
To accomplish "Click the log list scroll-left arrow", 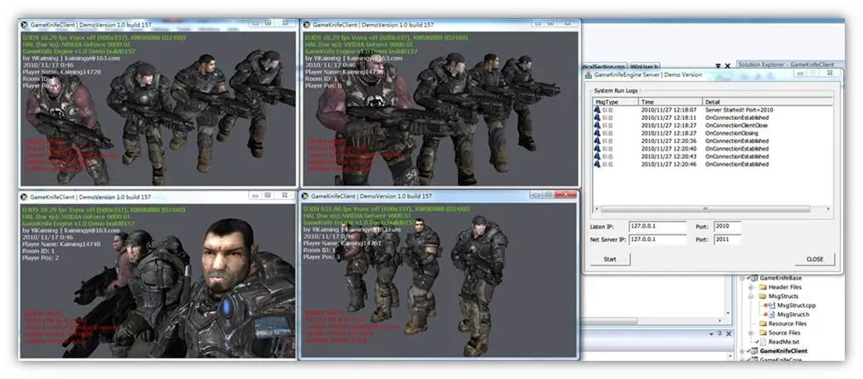I will pos(596,209).
